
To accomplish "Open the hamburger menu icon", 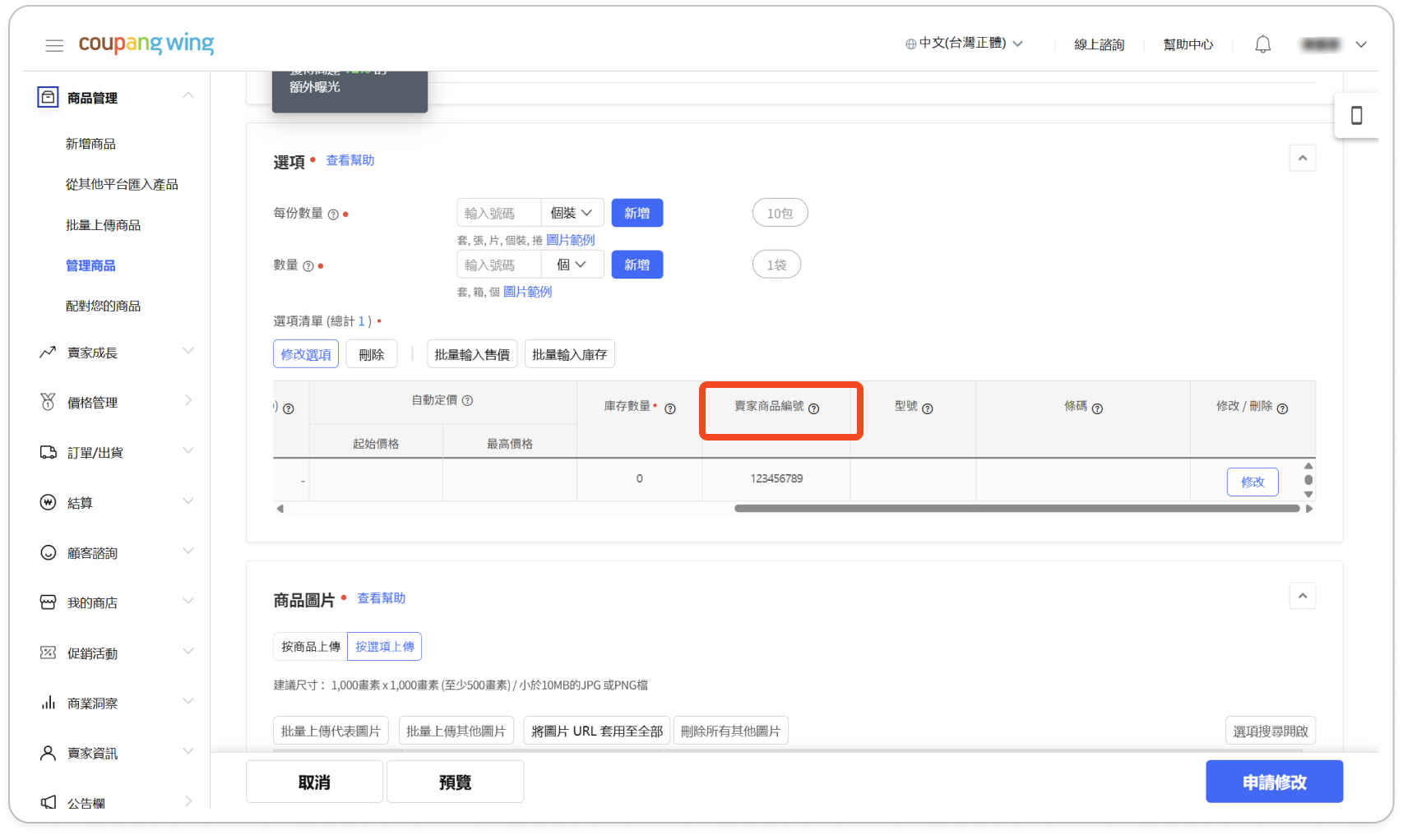I will [54, 45].
